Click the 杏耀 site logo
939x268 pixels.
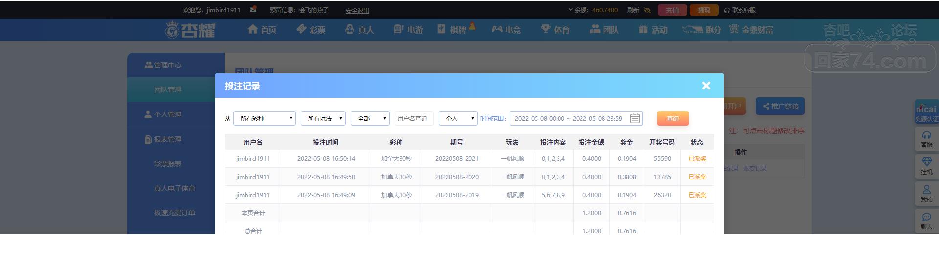(190, 30)
